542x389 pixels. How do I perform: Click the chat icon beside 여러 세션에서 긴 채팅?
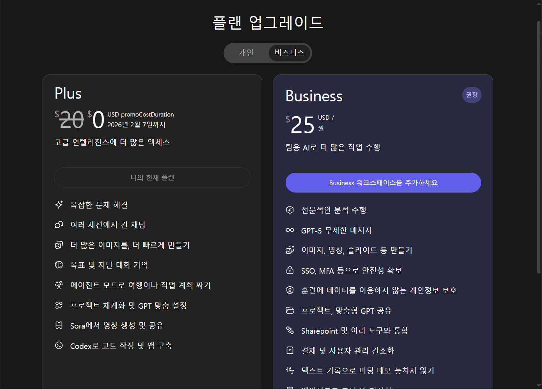click(x=59, y=225)
